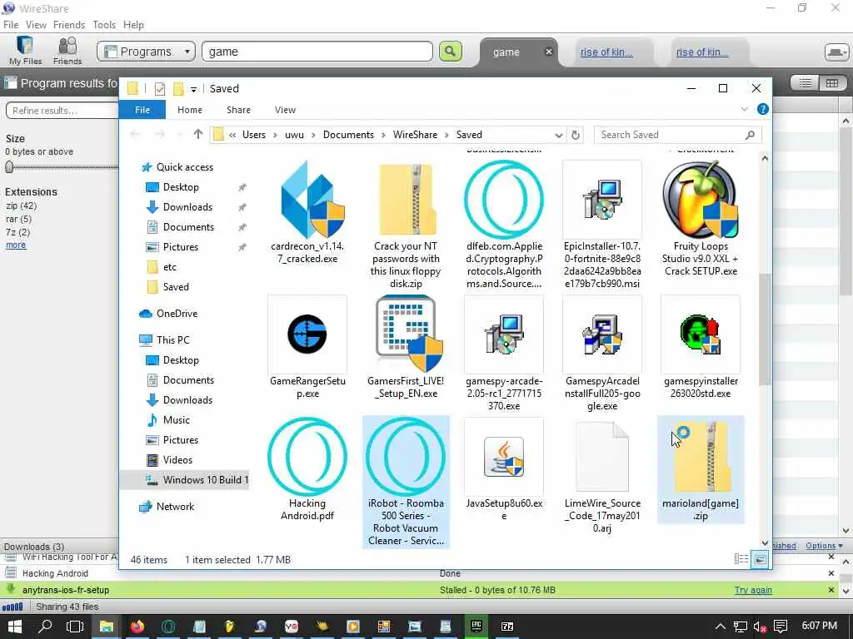Screen dimensions: 853x639
Task: Open the Friends panel in WireShare
Action: coord(67,51)
